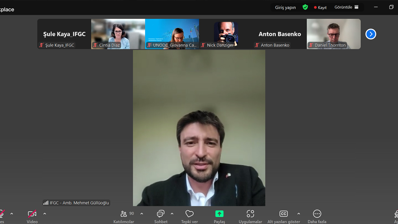The height and width of the screenshot is (224, 398).
Task: Open Daha fazla more options
Action: [317, 216]
